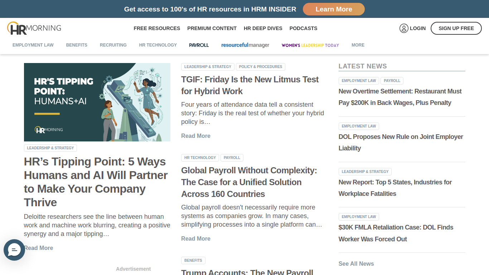Open New Overtime Settlement news article
This screenshot has width=489, height=275.
pos(400,97)
